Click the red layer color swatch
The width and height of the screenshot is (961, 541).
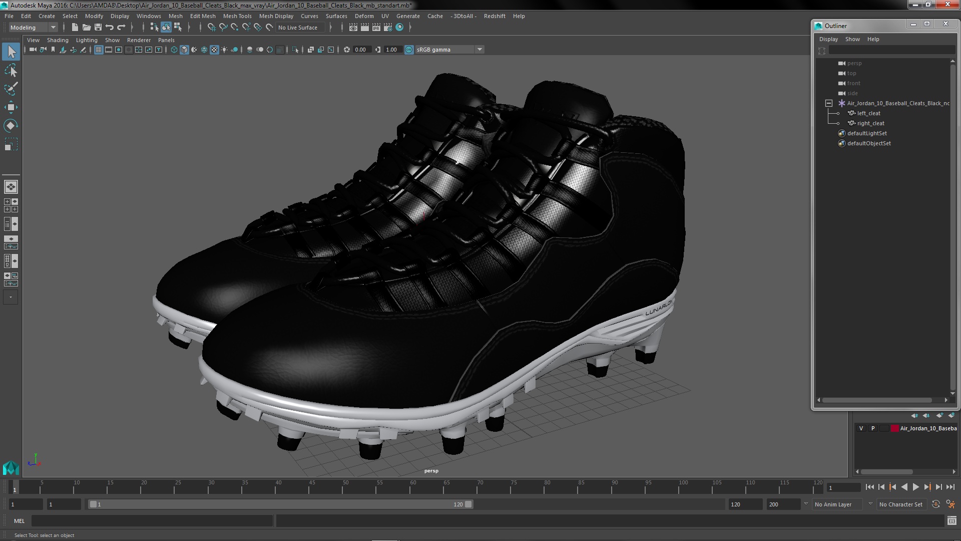click(894, 428)
